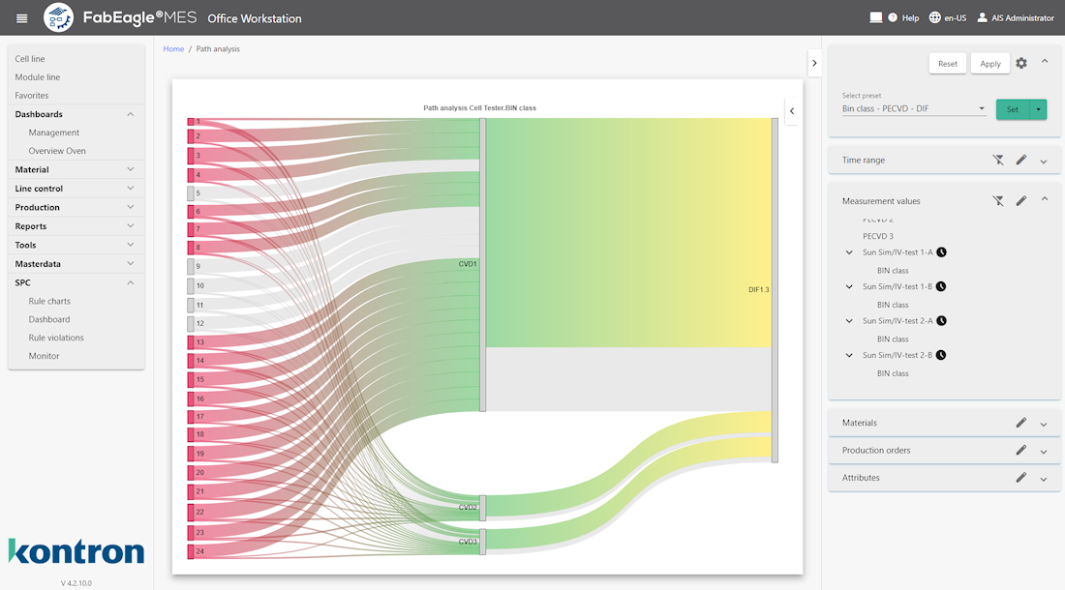1065x590 pixels.
Task: Open the hamburger navigation menu
Action: pos(22,18)
